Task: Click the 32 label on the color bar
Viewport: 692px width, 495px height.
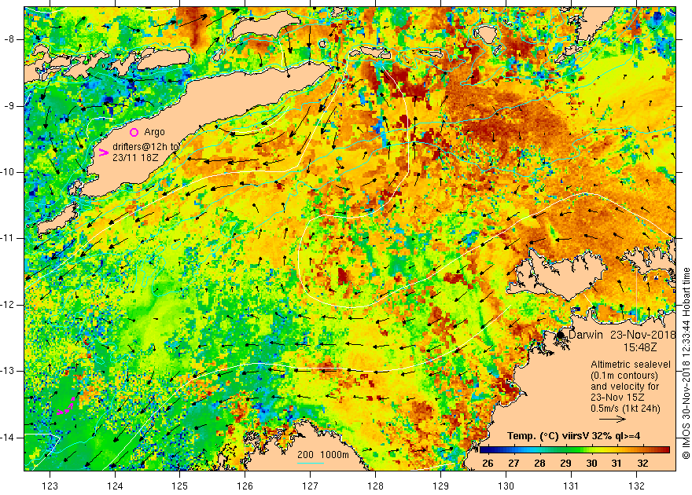Action: (643, 464)
